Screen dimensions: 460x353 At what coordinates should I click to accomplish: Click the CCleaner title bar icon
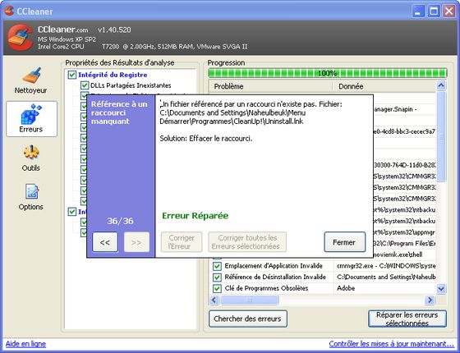pyautogui.click(x=9, y=11)
